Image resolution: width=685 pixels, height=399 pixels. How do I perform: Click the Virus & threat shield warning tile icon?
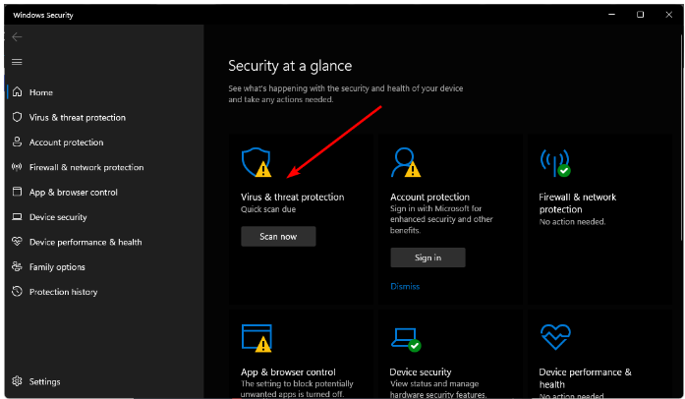257,162
